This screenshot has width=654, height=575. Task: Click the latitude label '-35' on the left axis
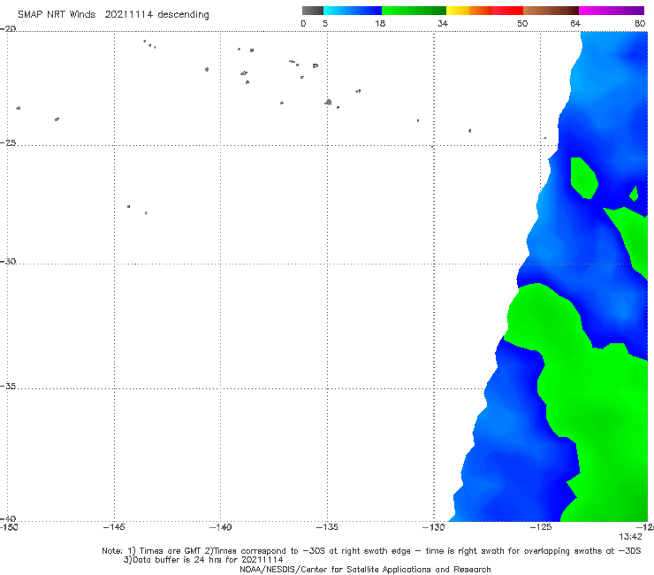point(8,386)
